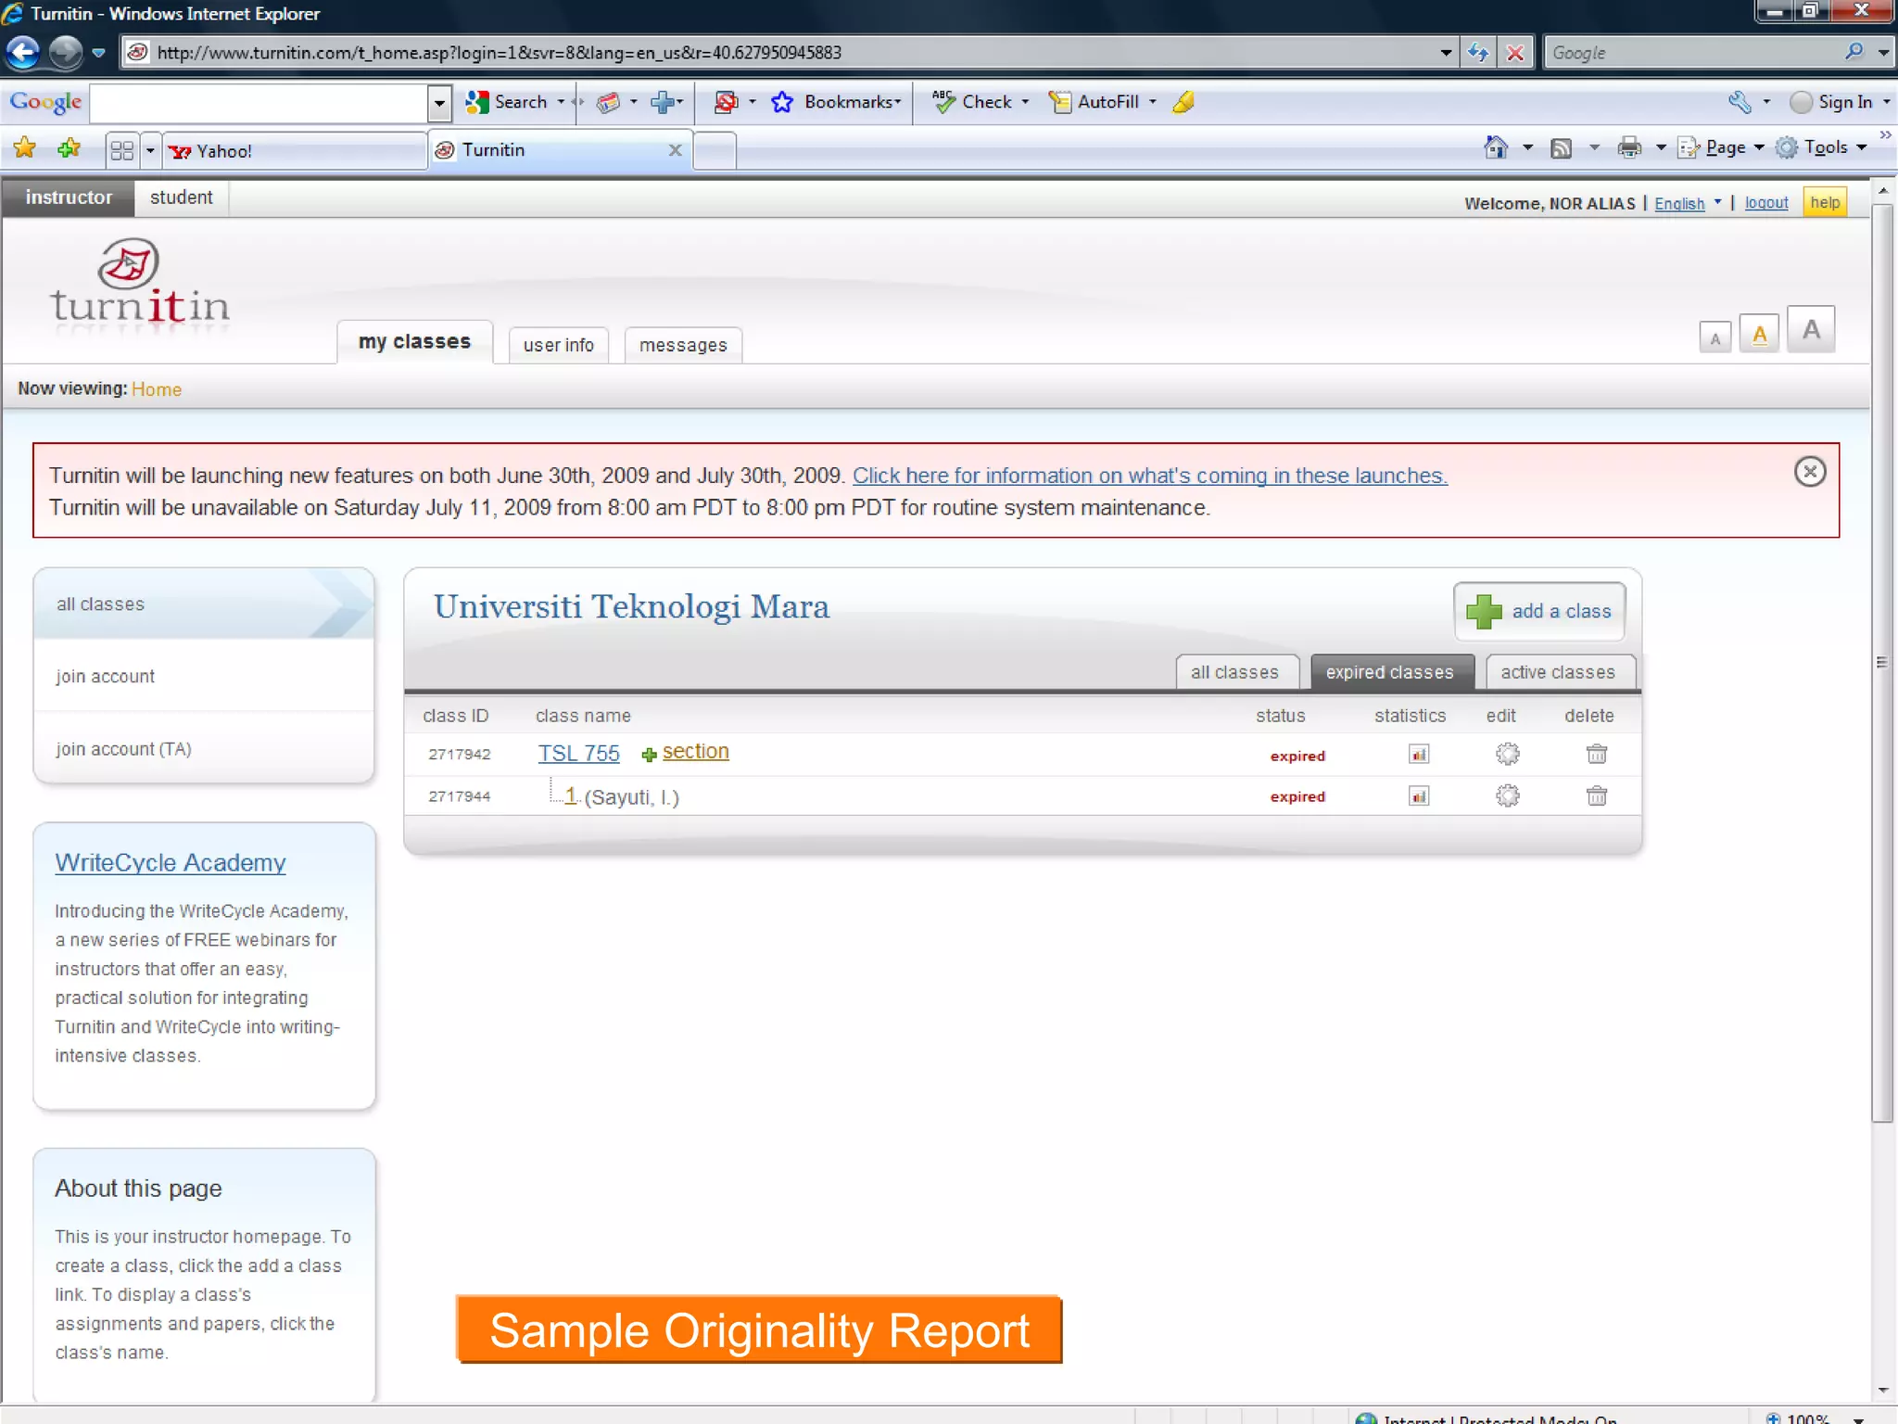Screen dimensions: 1898x1424
Task: Delete TSL 755 class with trash icon
Action: [x=1596, y=754]
